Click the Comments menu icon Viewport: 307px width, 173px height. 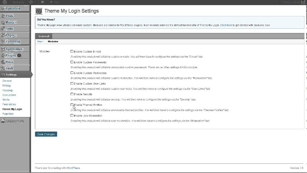tap(3, 41)
